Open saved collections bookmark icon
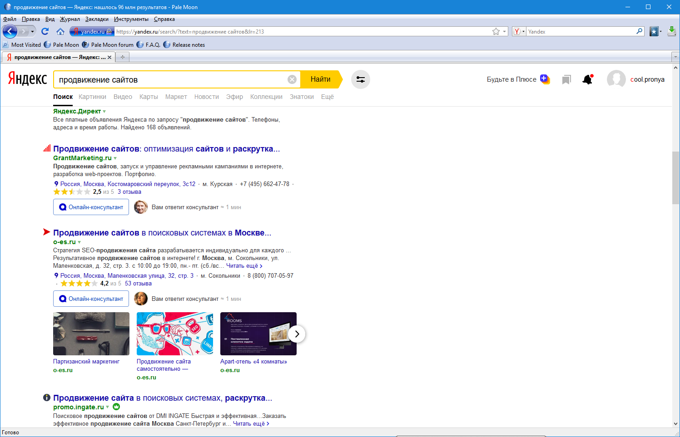The width and height of the screenshot is (680, 437). coord(566,80)
